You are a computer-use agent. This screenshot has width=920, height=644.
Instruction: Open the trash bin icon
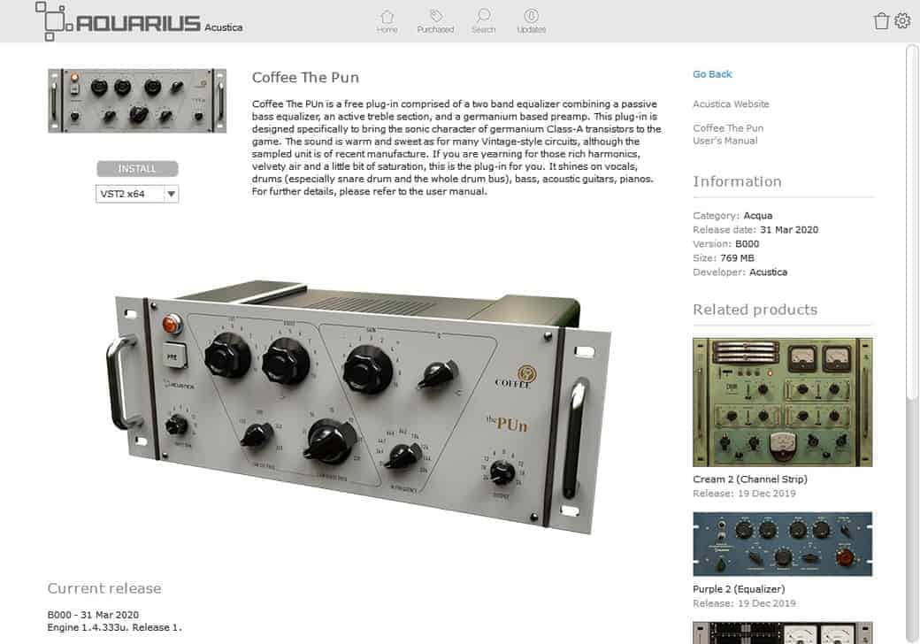[x=881, y=21]
